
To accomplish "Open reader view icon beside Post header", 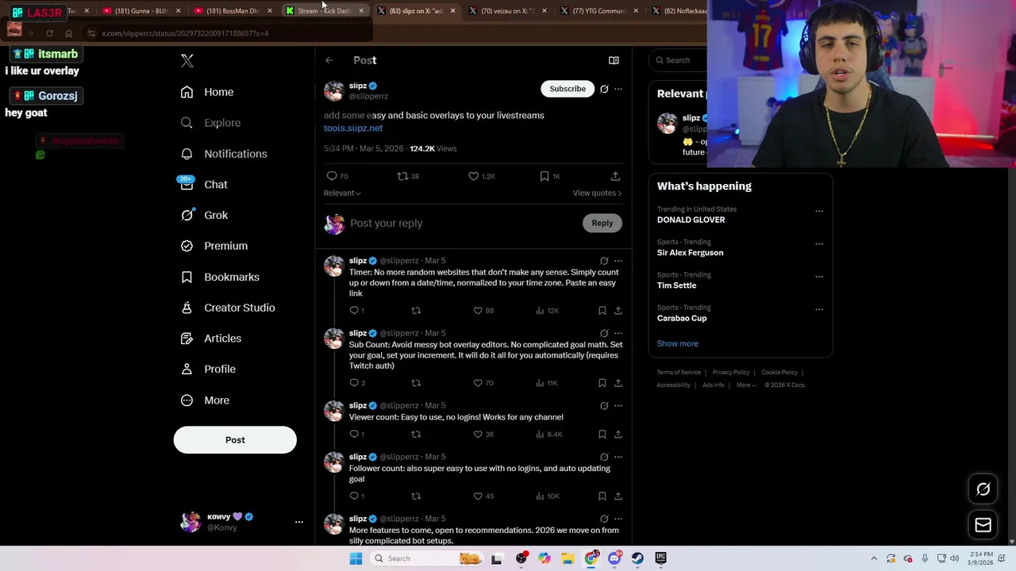I will tap(614, 60).
